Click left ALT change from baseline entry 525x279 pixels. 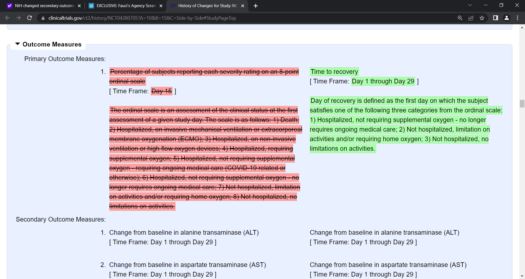click(184, 233)
